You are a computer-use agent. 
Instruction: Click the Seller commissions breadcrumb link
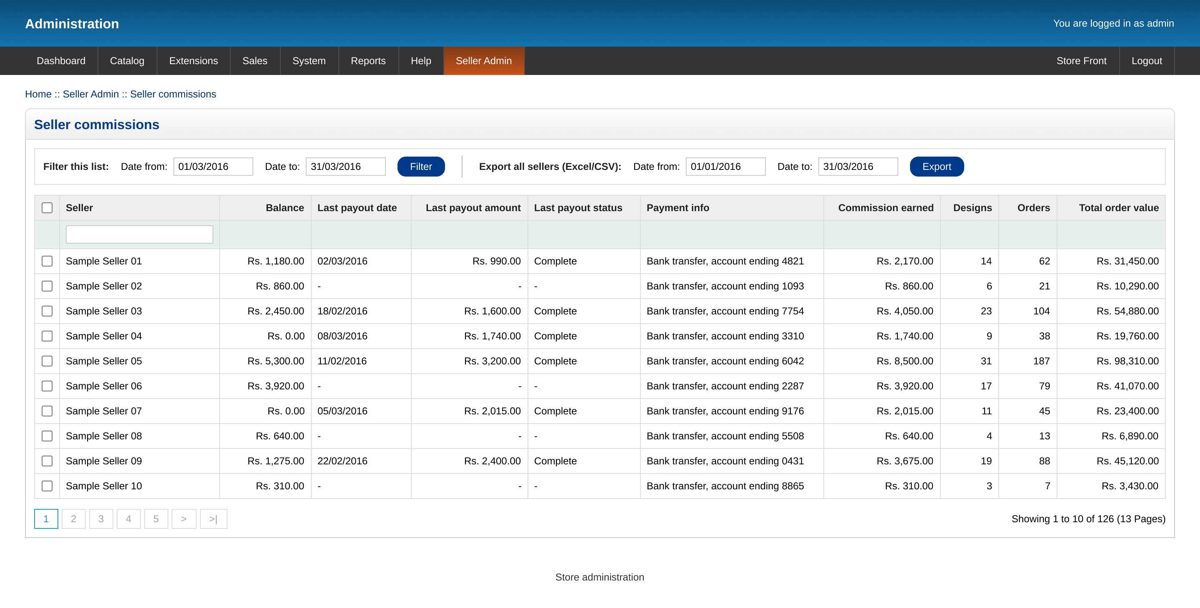click(173, 94)
